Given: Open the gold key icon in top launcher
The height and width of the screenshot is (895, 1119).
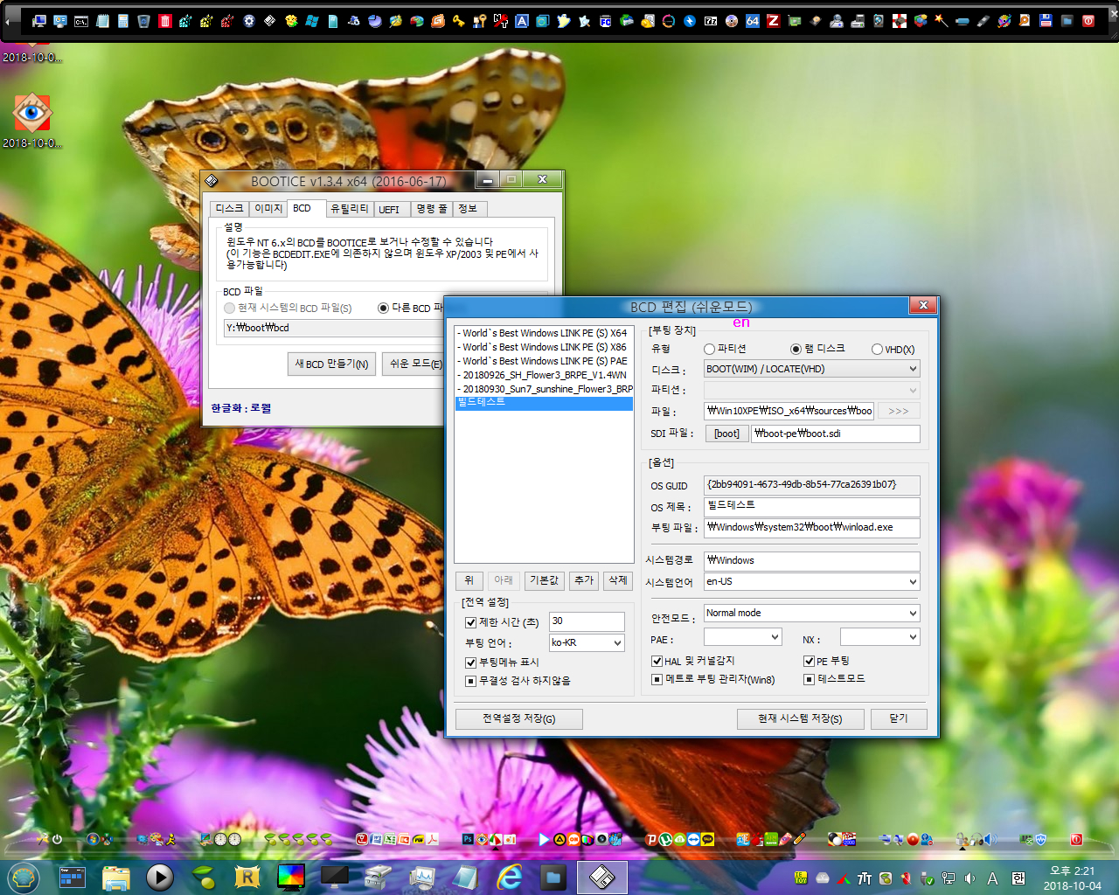Looking at the screenshot, I should (458, 21).
